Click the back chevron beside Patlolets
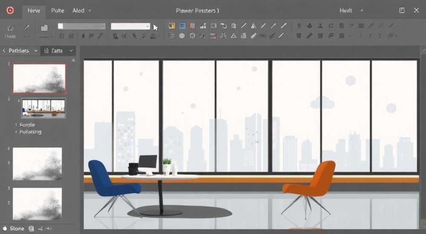This screenshot has height=234, width=426. [4, 51]
